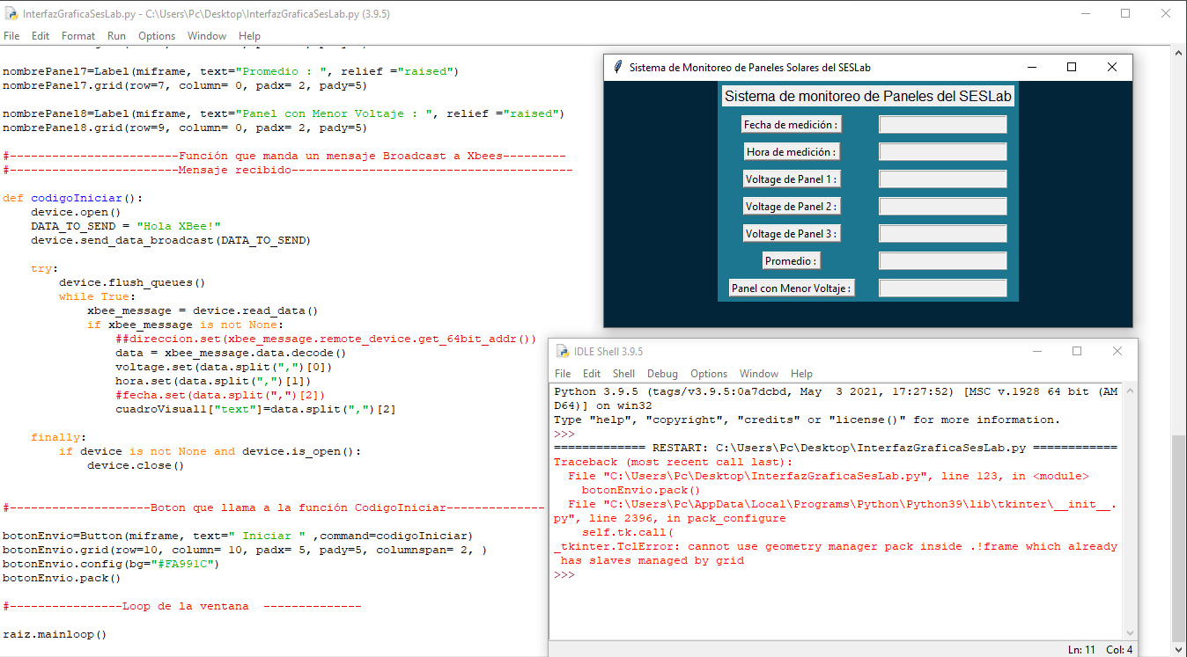Click the Voltage de Panel 1 entry field
Screen dimensions: 1187x657
942,179
